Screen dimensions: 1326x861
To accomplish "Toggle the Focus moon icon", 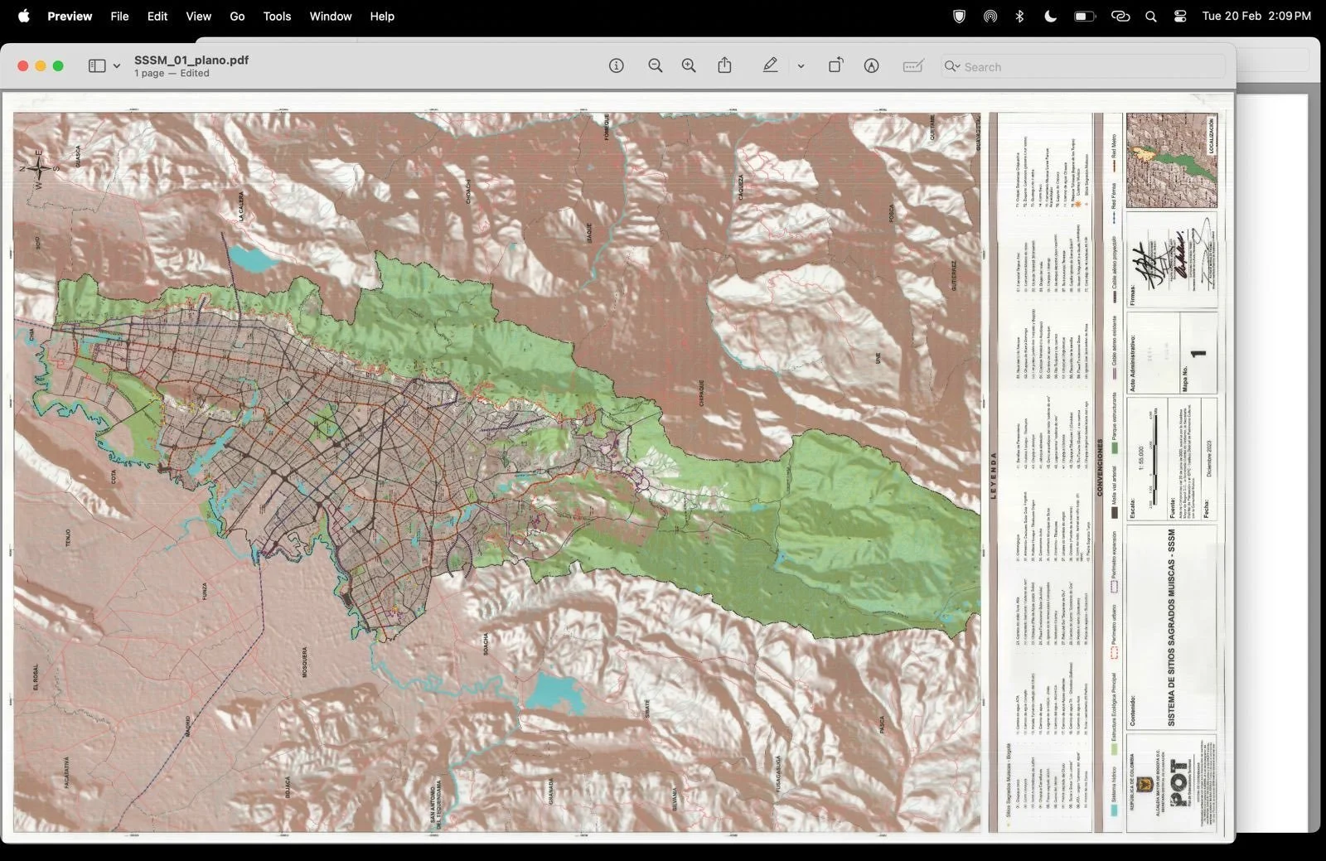I will [1050, 16].
